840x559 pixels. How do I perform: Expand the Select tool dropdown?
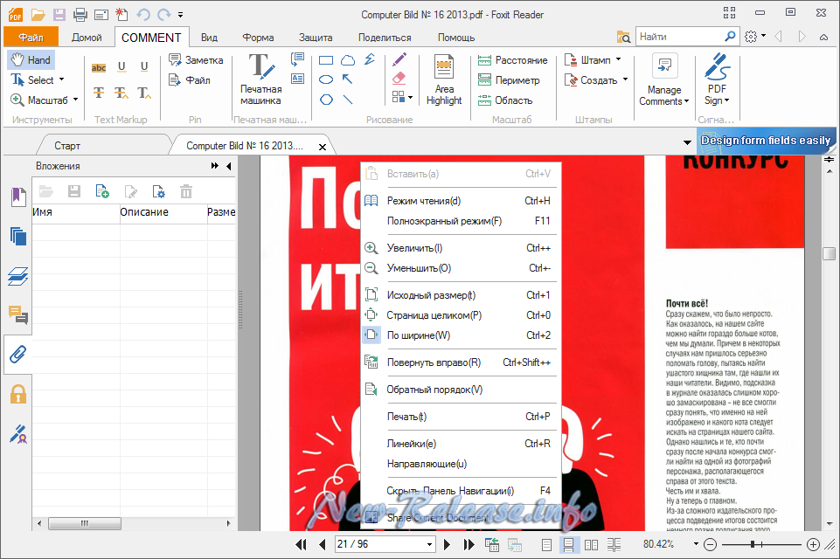[61, 79]
